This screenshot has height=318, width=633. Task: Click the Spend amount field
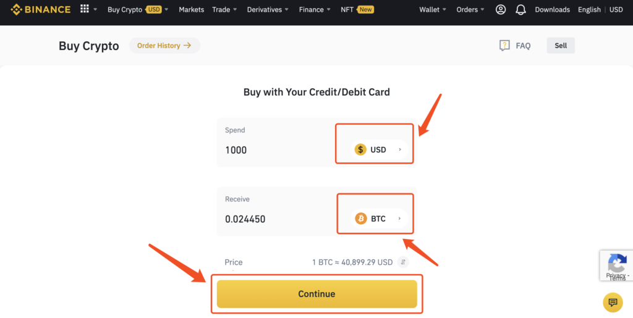pyautogui.click(x=279, y=150)
